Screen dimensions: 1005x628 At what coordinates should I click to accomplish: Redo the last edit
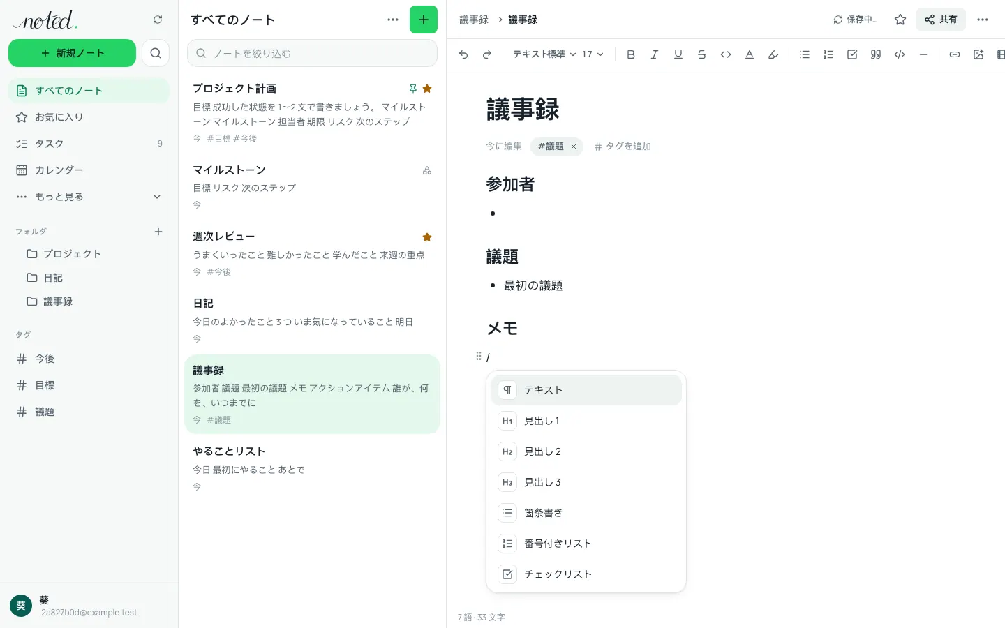487,54
